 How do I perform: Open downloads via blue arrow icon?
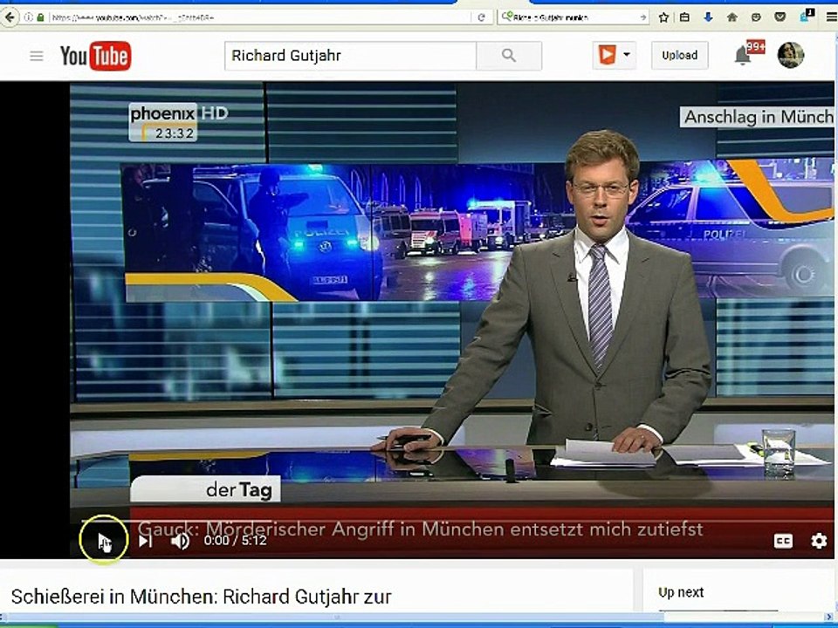708,17
